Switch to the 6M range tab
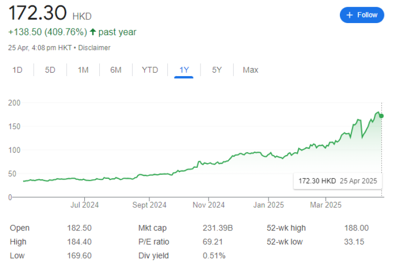 pos(116,70)
